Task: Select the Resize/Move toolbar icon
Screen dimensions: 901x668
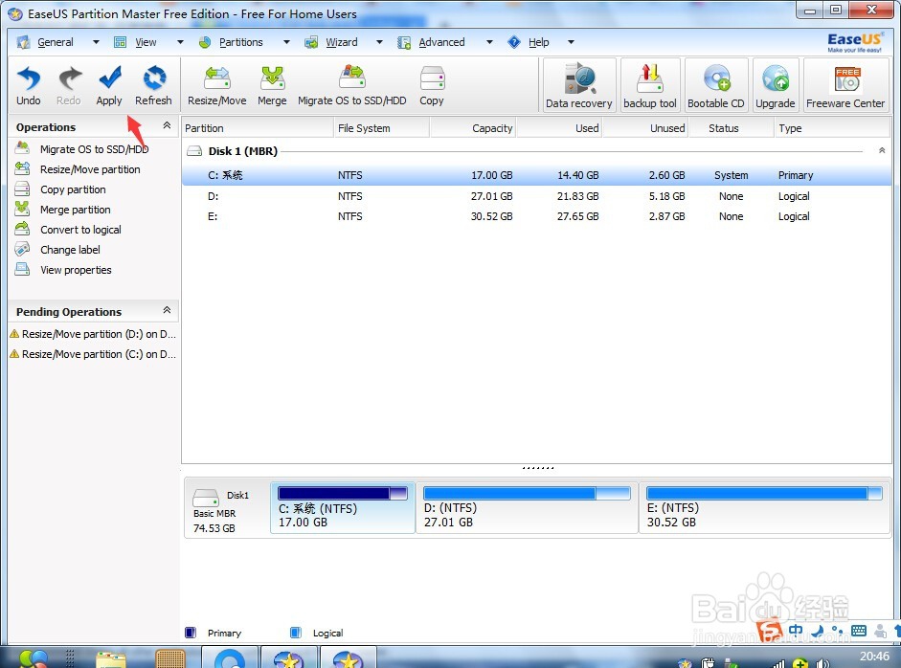Action: [x=217, y=85]
